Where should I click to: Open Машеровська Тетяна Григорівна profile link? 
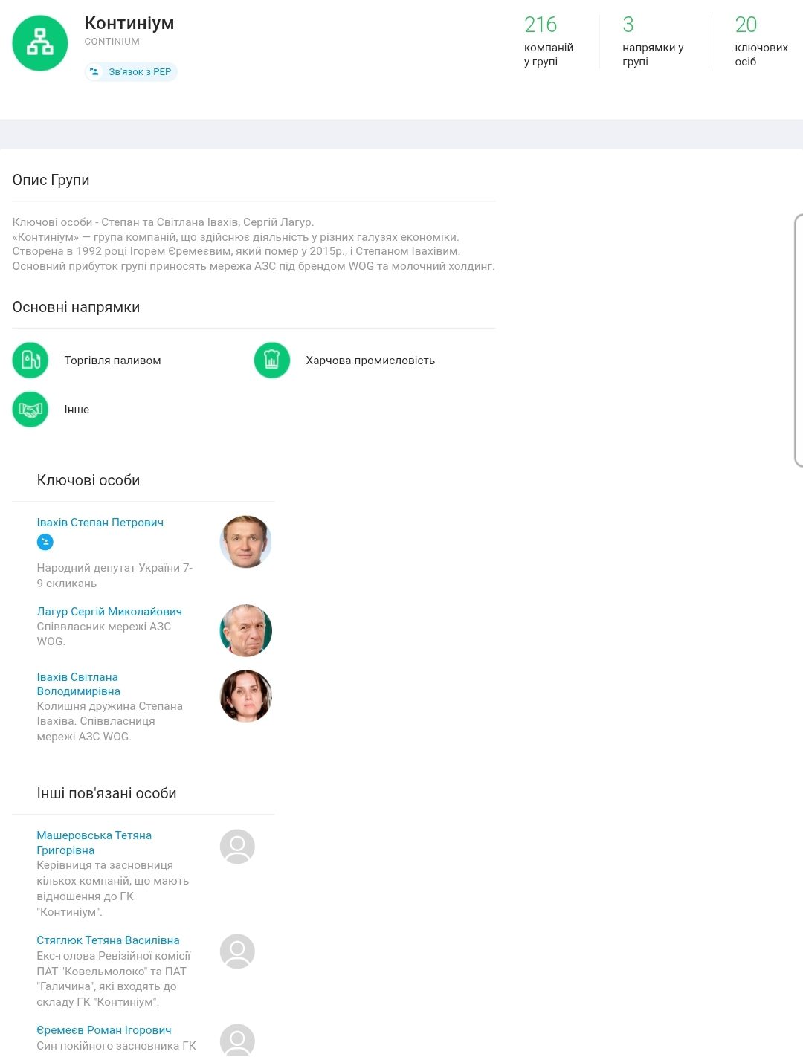[x=94, y=843]
